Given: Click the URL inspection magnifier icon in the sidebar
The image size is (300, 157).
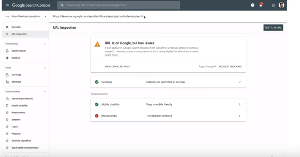Looking at the screenshot, I should (x=7, y=34).
